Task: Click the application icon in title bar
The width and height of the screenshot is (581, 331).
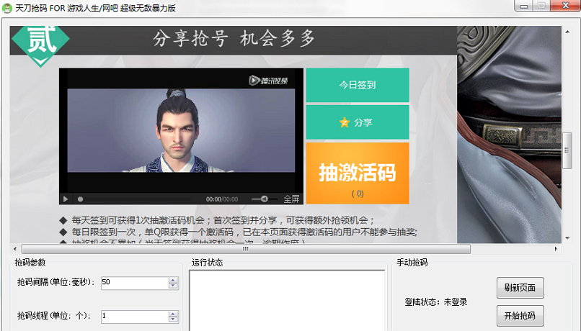Action: click(x=7, y=8)
